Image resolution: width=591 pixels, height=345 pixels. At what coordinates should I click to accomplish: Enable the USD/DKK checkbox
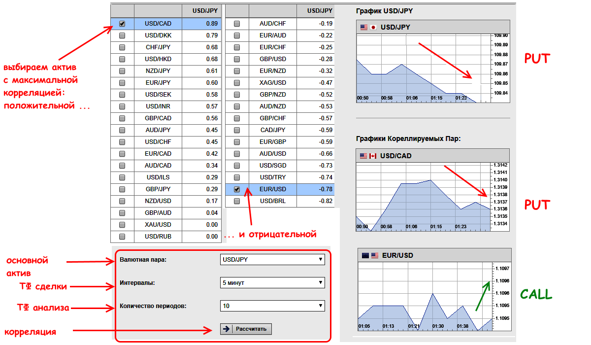tap(122, 35)
